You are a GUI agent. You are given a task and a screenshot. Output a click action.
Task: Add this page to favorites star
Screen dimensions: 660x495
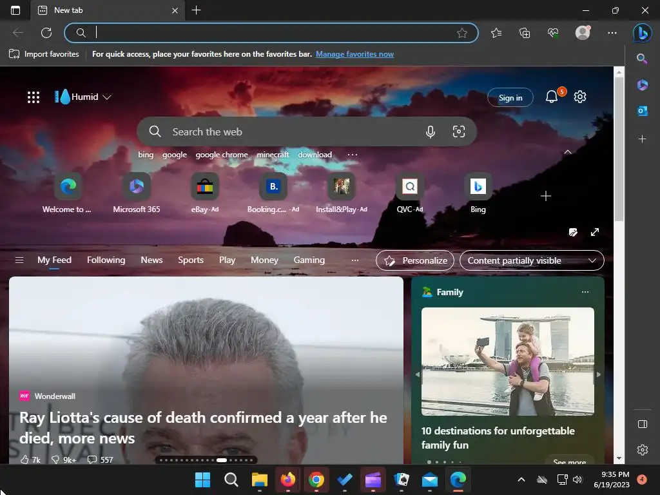tap(462, 33)
